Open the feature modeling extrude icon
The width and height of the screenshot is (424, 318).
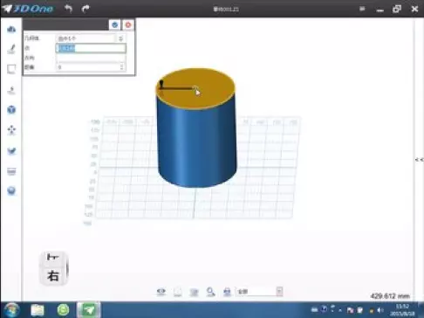[x=11, y=90]
